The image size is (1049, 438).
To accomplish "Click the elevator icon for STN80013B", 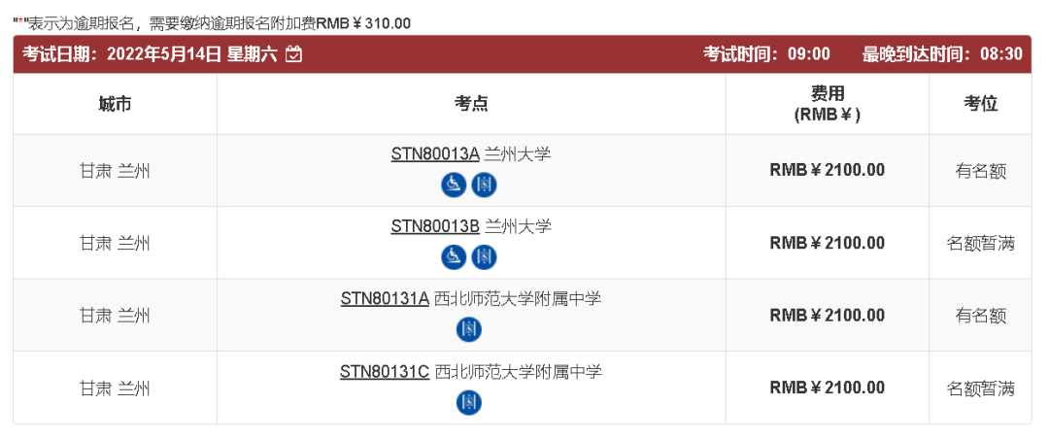I will (x=484, y=256).
